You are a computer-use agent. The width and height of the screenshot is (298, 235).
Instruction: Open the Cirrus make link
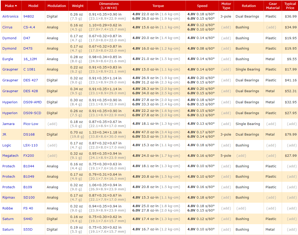point(7,27)
